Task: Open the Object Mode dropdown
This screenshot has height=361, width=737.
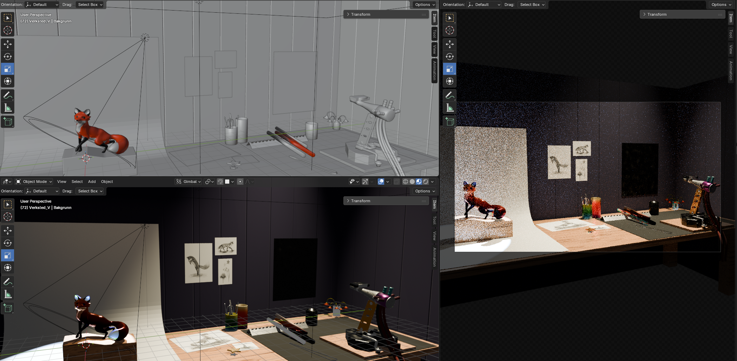Action: pyautogui.click(x=34, y=182)
